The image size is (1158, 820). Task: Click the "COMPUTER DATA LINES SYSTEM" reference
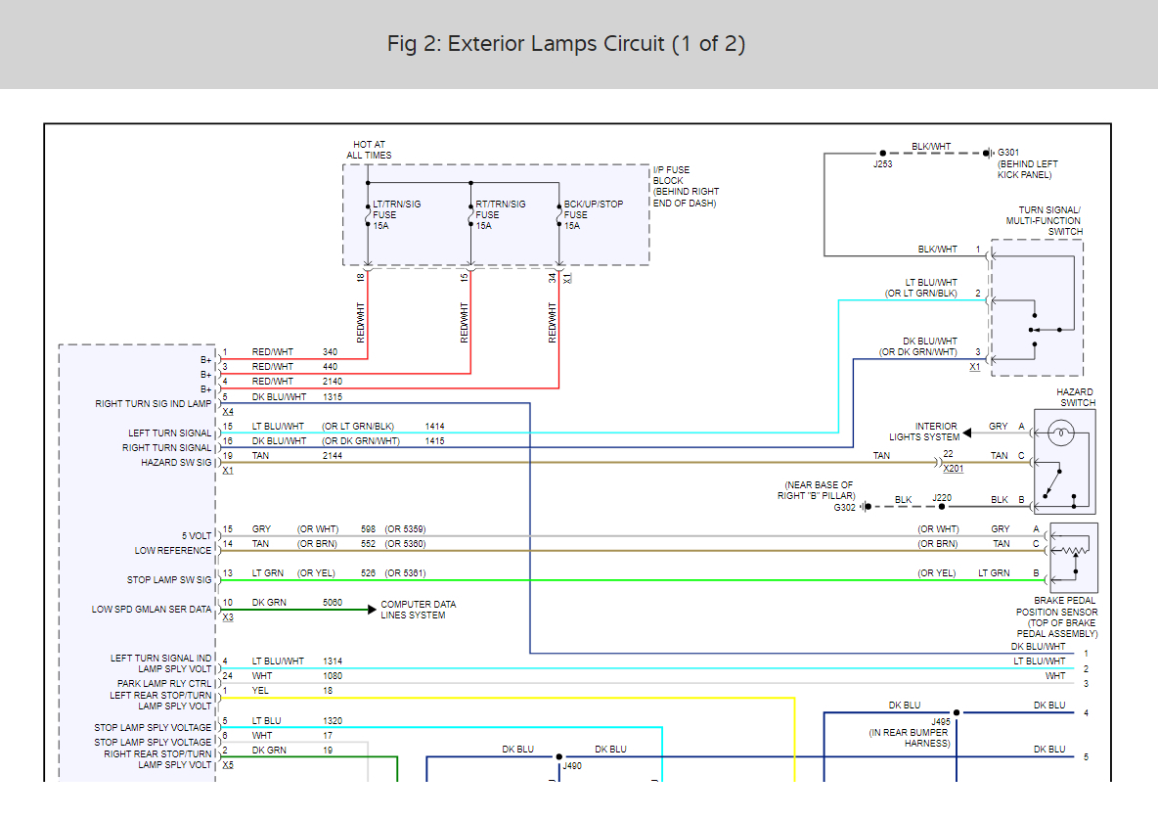click(418, 610)
